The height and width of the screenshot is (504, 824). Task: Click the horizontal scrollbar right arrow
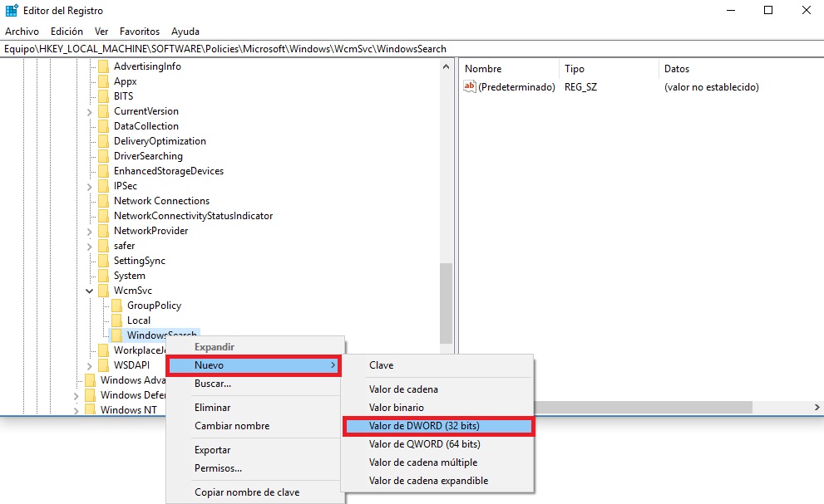[817, 408]
